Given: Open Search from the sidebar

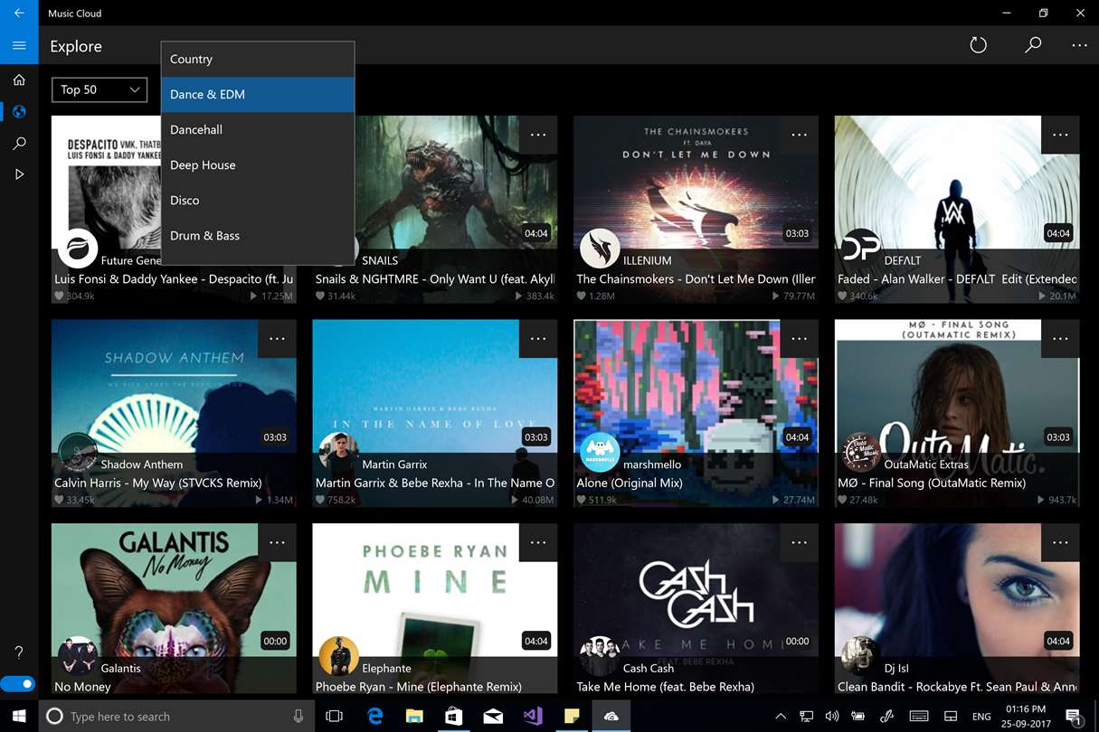Looking at the screenshot, I should tap(19, 143).
